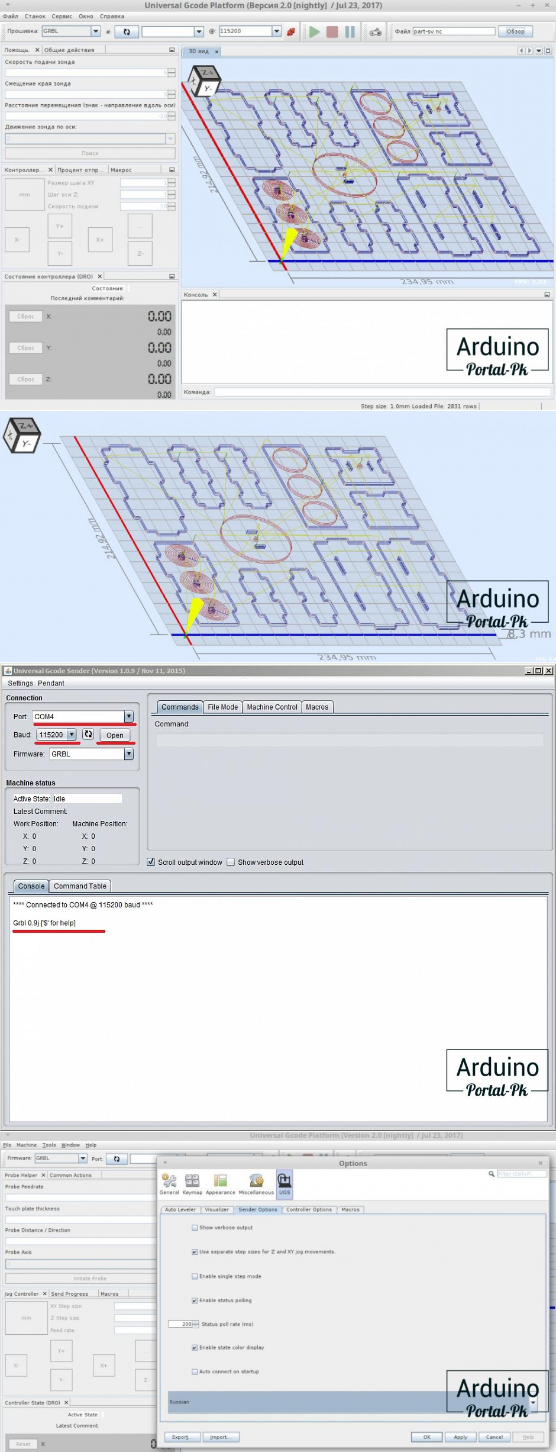
Task: Click the Open connection button
Action: click(115, 735)
